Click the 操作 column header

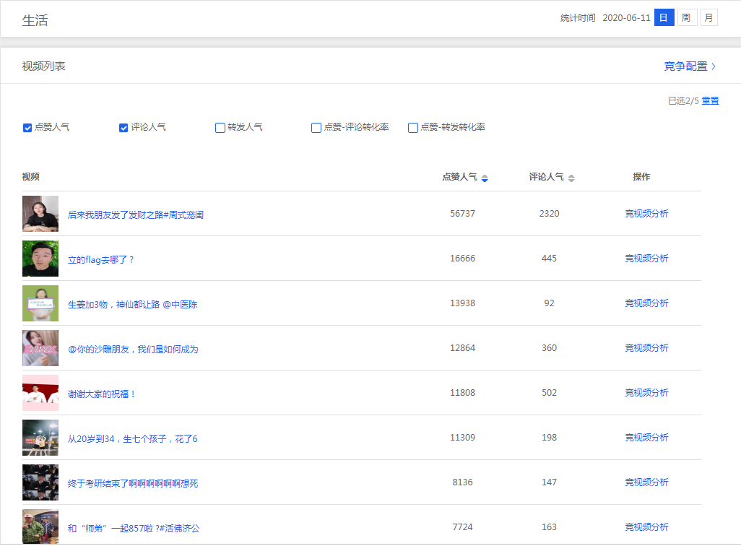coord(642,177)
